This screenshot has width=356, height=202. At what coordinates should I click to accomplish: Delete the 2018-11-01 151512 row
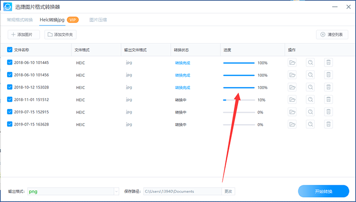click(x=329, y=100)
